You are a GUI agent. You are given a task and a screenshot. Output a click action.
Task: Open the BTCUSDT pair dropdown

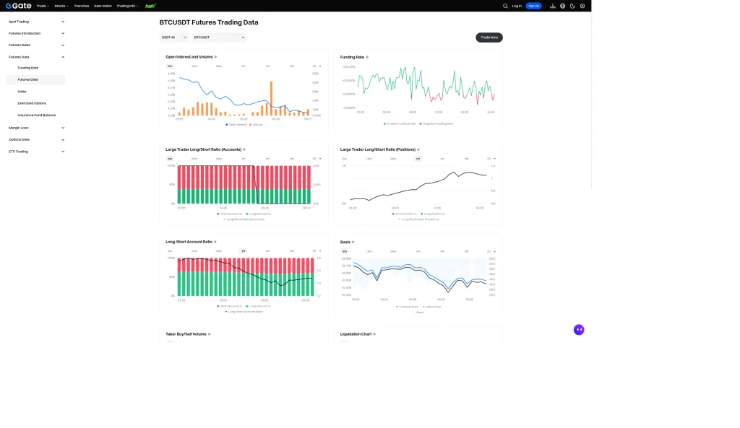coord(220,38)
